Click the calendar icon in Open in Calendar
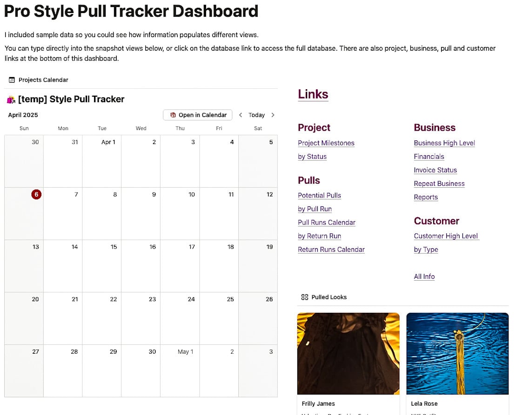 (x=173, y=115)
